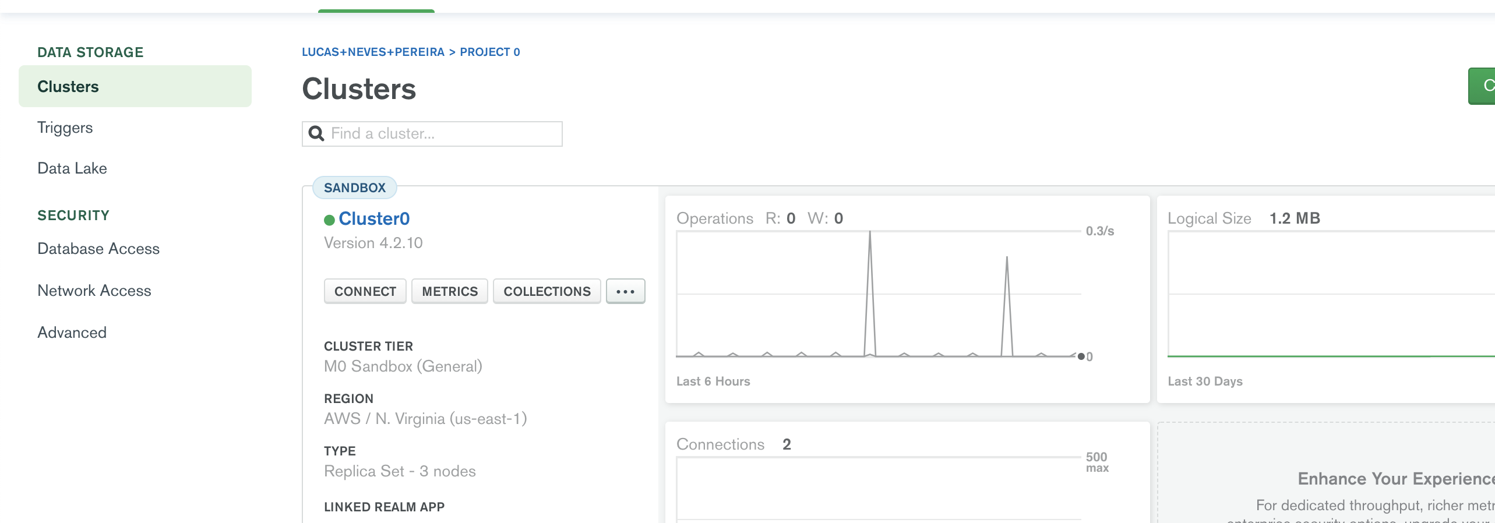Open the Cluster0 cluster link
This screenshot has width=1495, height=523.
374,218
